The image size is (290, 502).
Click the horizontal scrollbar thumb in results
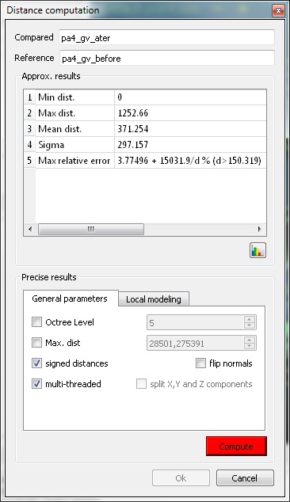pyautogui.click(x=91, y=230)
